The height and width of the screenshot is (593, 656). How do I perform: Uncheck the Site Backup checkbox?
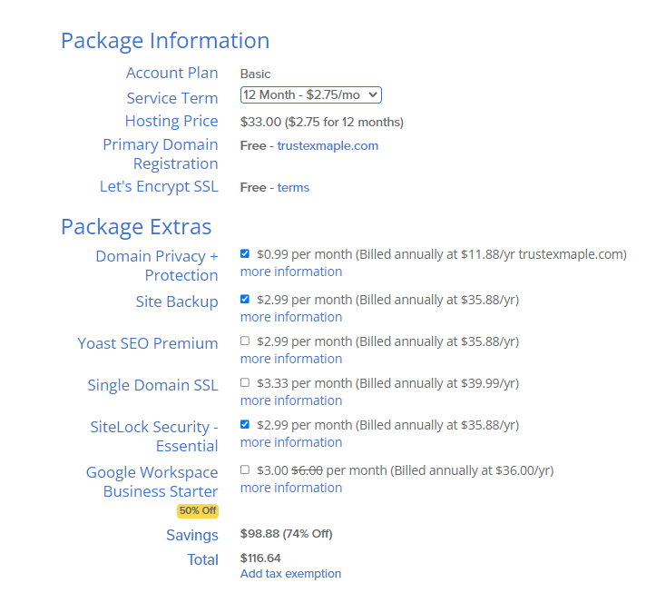(245, 299)
